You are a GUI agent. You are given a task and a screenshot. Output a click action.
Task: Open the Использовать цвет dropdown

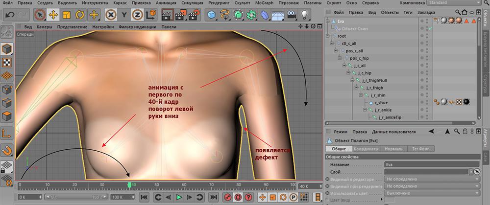pos(431,193)
